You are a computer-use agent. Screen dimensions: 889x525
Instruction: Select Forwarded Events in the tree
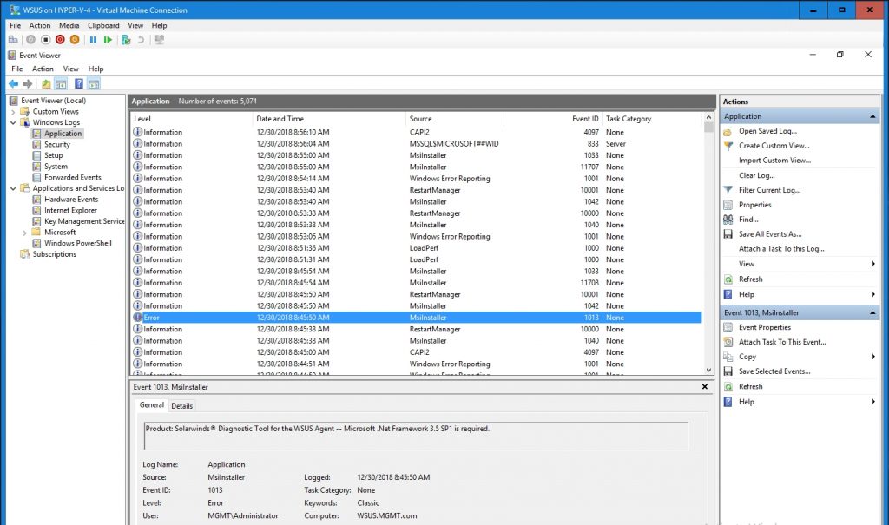coord(73,177)
